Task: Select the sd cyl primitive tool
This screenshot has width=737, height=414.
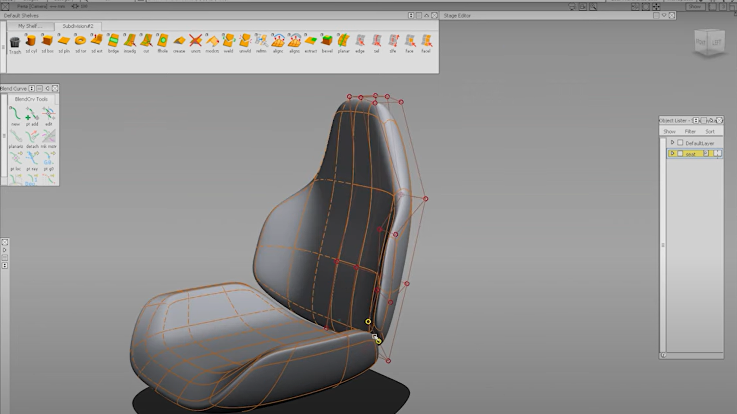Action: [31, 42]
